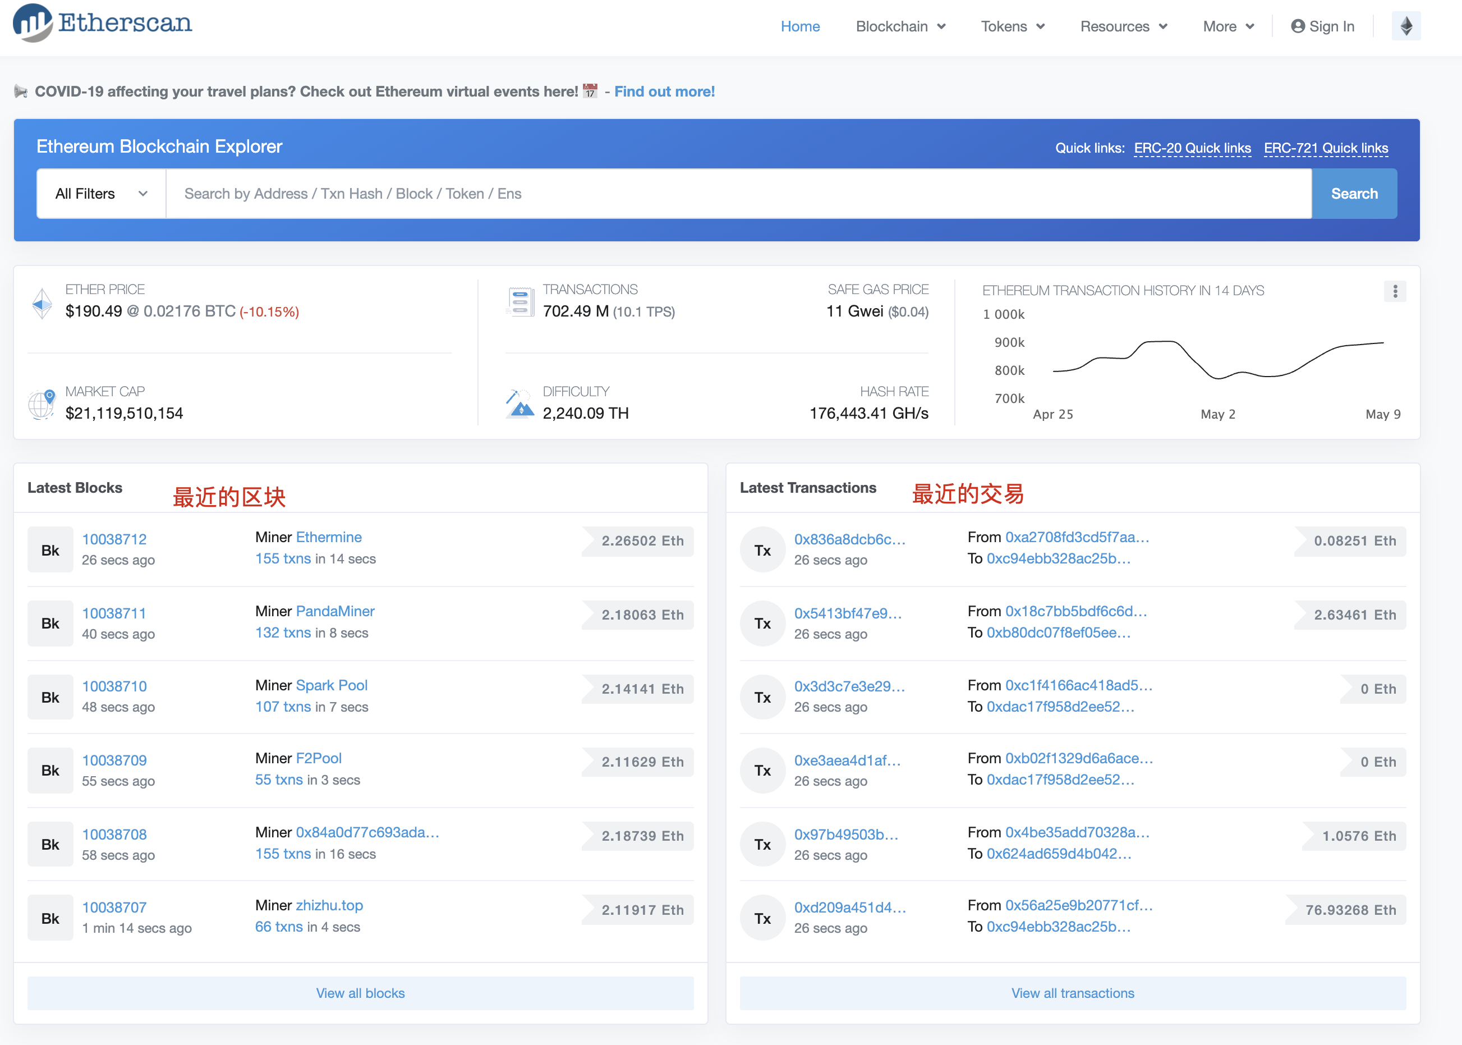Click the Tx icon for 0x836a8dcb6c
Image resolution: width=1462 pixels, height=1045 pixels.
point(763,550)
